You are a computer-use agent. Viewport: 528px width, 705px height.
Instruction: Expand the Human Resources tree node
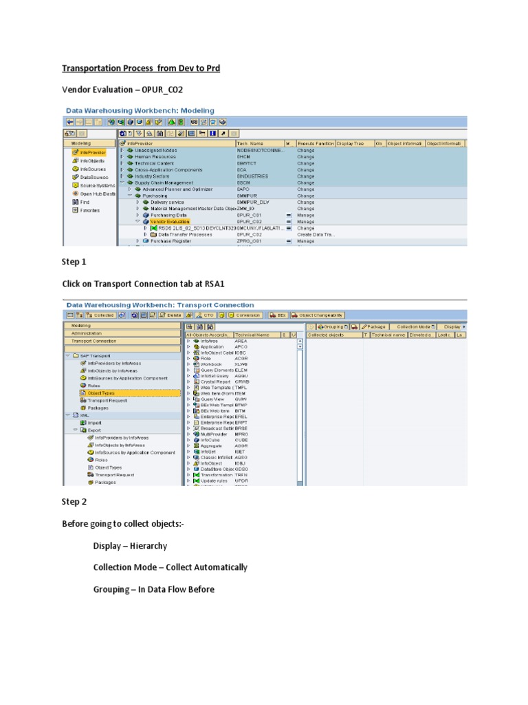pyautogui.click(x=122, y=157)
